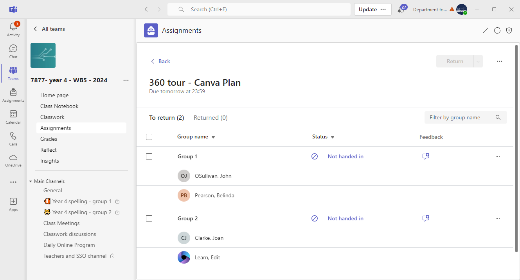The width and height of the screenshot is (520, 280).
Task: Expand the Assignments tab to fullscreen
Action: click(486, 30)
